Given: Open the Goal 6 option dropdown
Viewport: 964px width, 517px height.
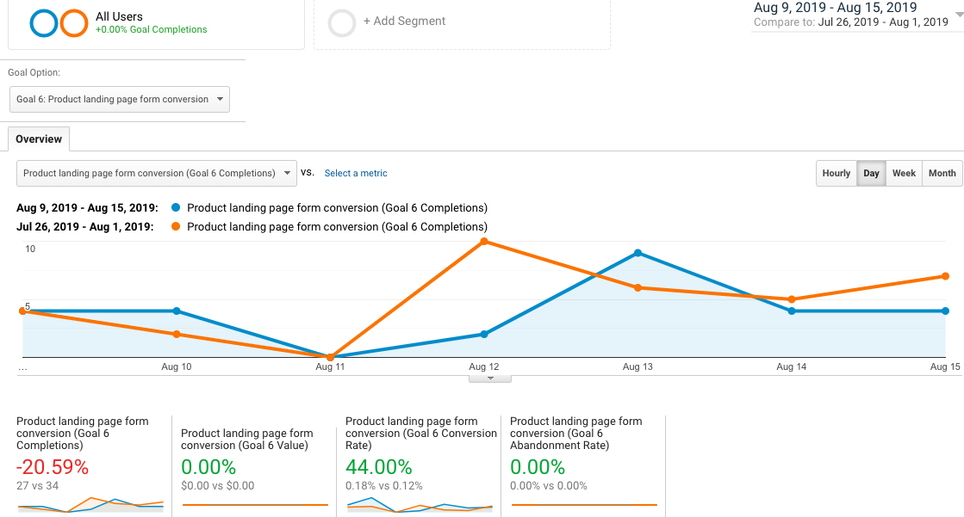Looking at the screenshot, I should coord(120,99).
